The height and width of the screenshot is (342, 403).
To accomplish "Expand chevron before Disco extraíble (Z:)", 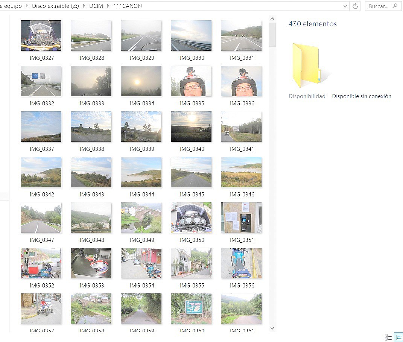I will [27, 6].
